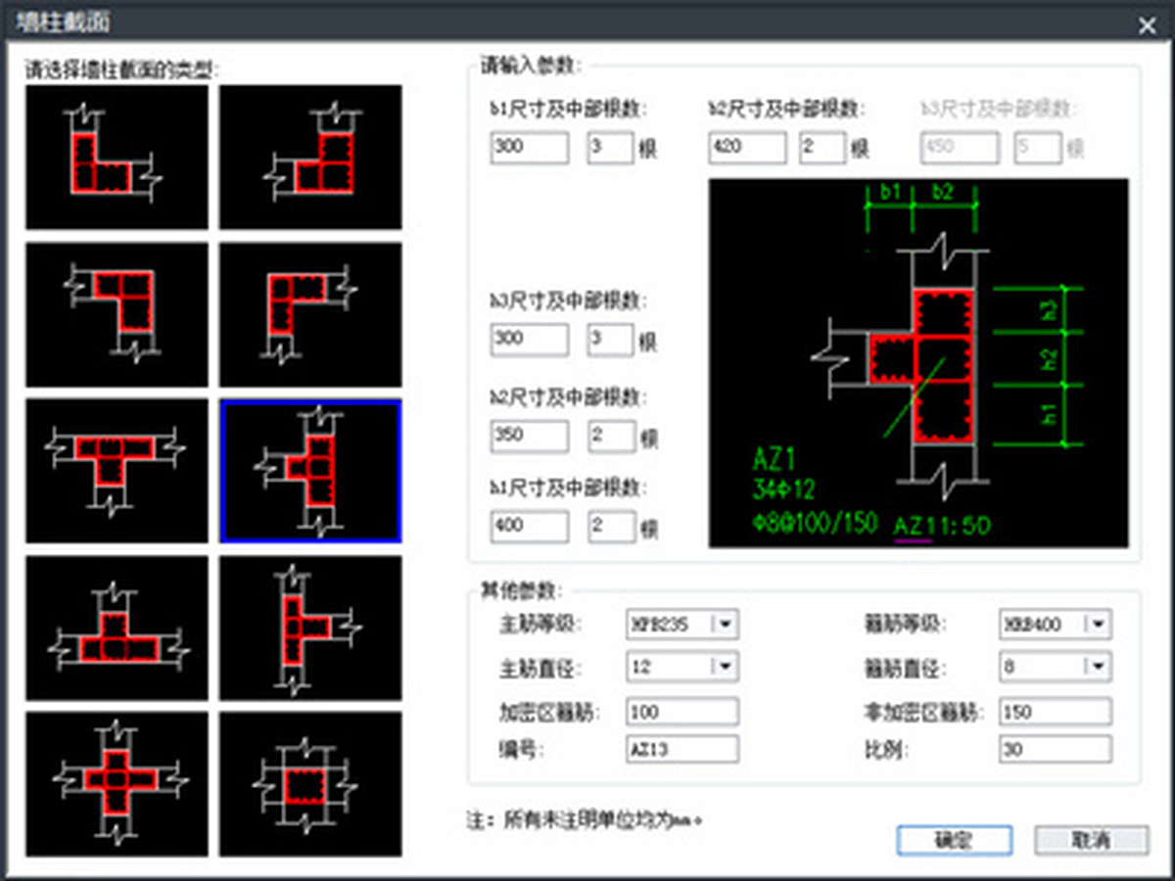Viewport: 1175px width, 881px height.
Task: Close the 墙柱截面 dialog
Action: tap(1147, 25)
